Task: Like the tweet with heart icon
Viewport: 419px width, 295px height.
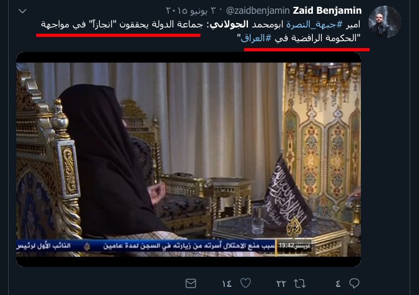Action: [x=245, y=283]
